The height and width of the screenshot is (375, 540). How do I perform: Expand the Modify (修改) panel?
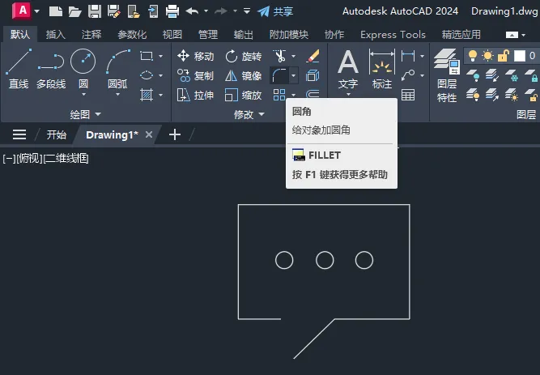coord(249,114)
